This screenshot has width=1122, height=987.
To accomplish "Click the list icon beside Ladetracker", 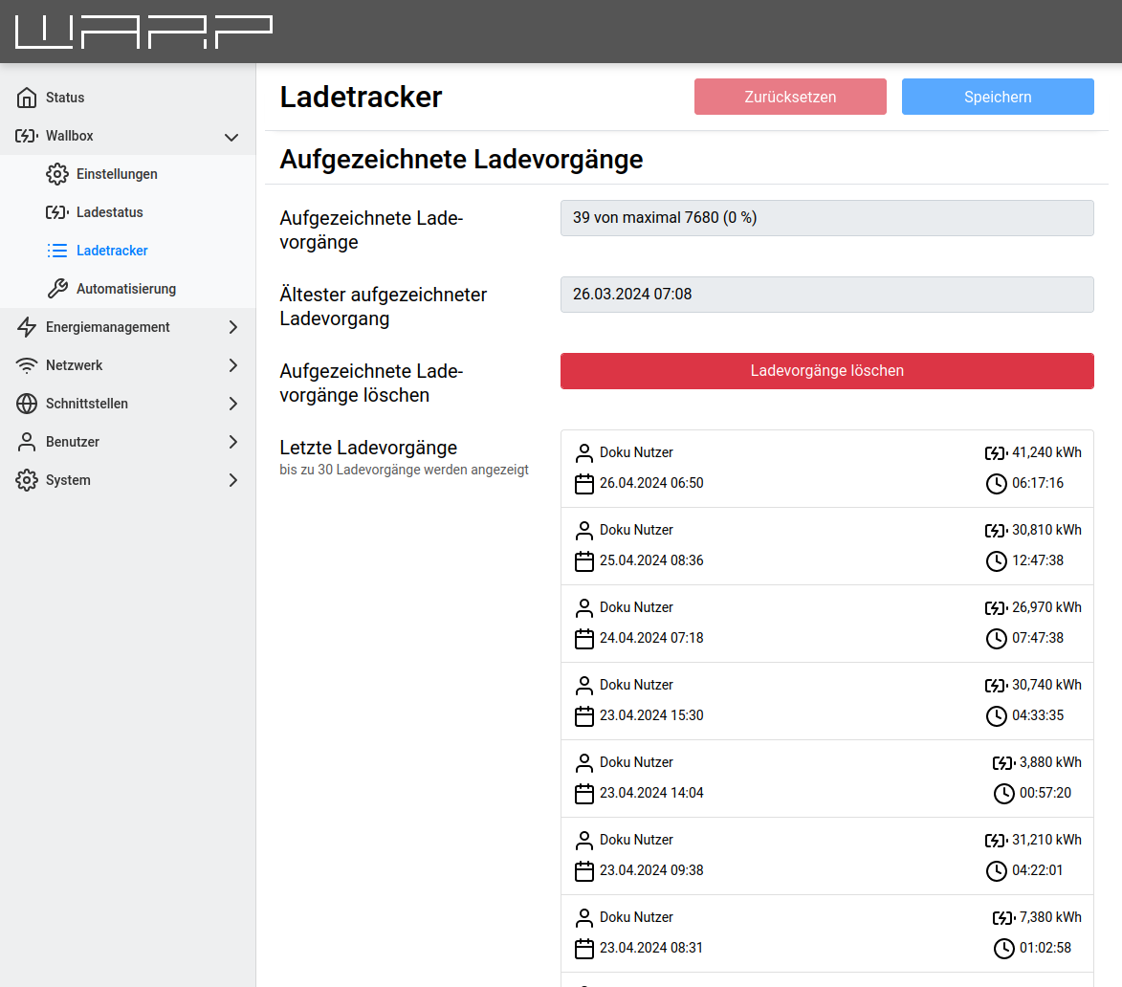I will [x=57, y=251].
